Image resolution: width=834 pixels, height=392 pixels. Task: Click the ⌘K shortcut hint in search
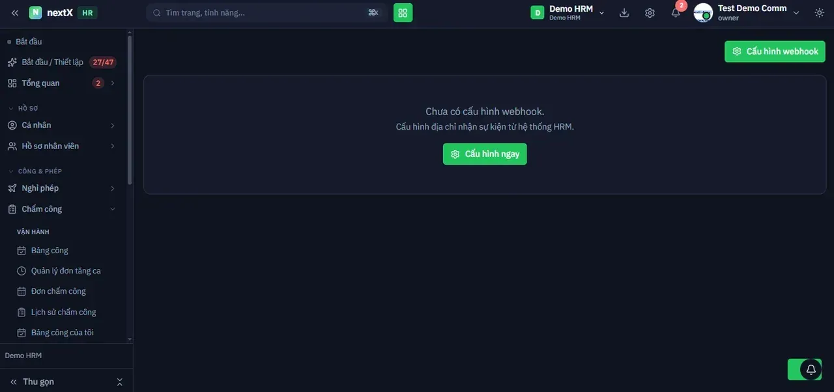coord(373,12)
